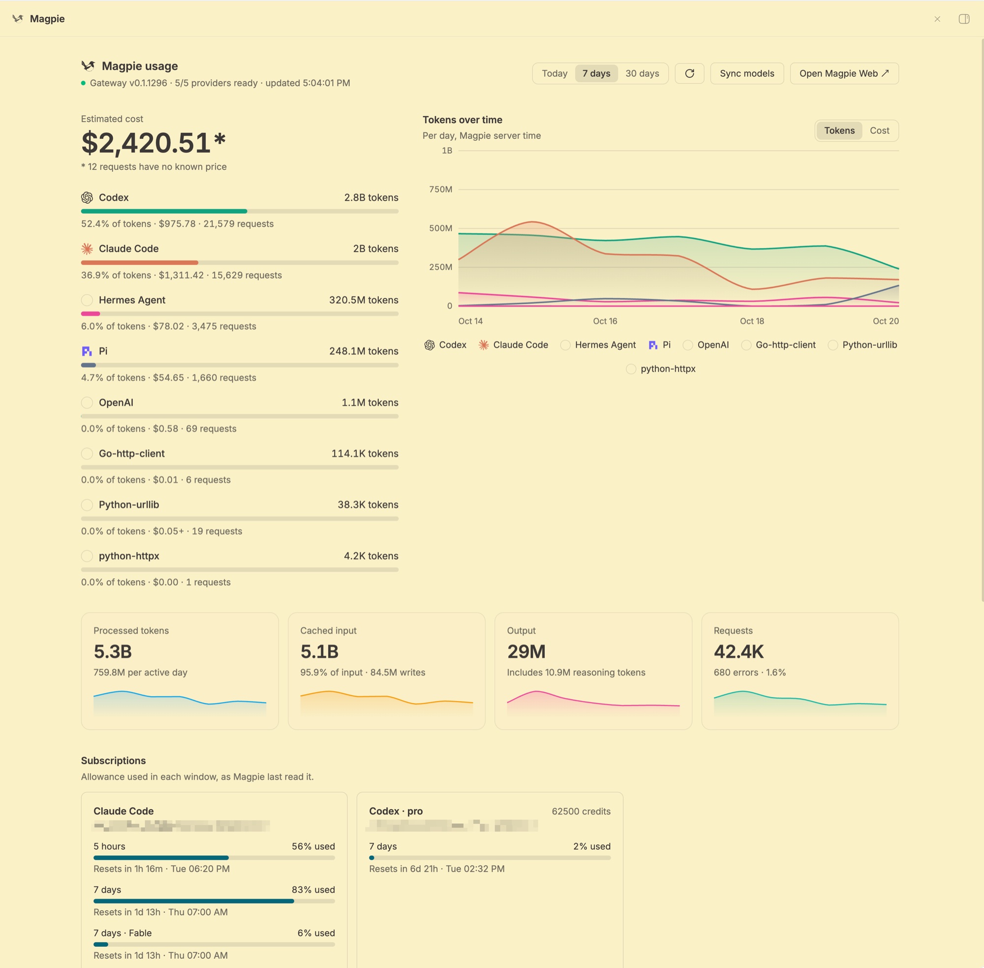
Task: Toggle Pi series in chart legend
Action: pos(659,345)
